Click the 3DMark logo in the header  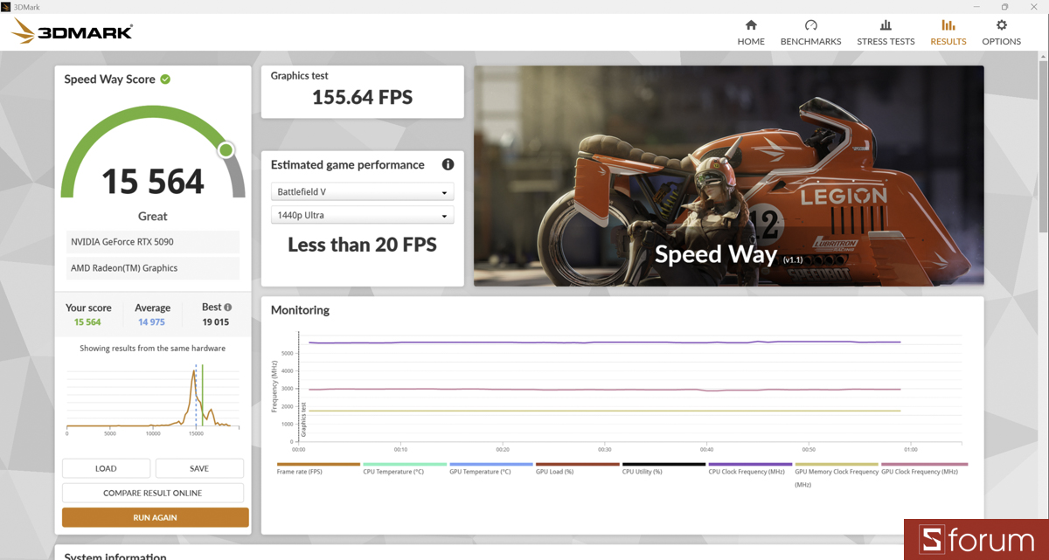point(73,33)
